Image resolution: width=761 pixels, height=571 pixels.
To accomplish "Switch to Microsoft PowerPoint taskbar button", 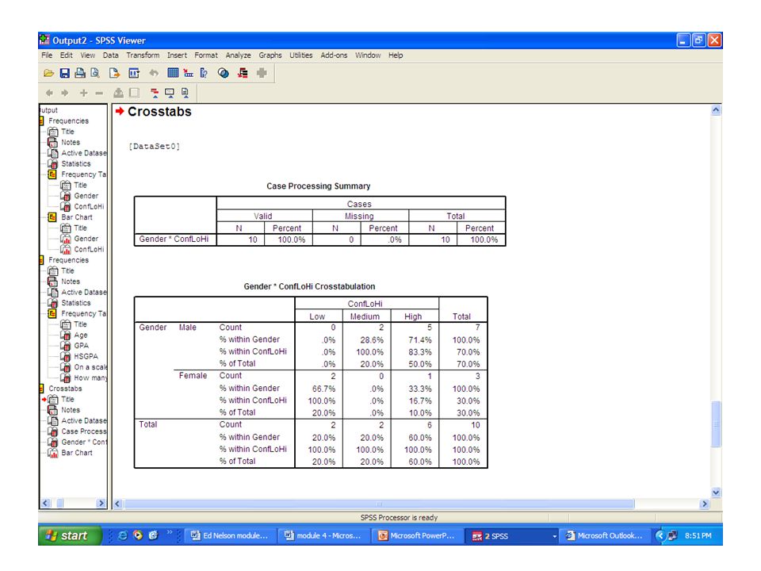I will 417,535.
